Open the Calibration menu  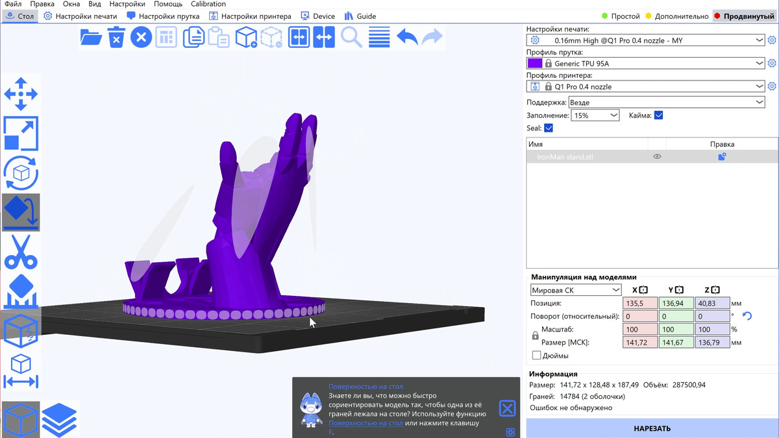(208, 4)
